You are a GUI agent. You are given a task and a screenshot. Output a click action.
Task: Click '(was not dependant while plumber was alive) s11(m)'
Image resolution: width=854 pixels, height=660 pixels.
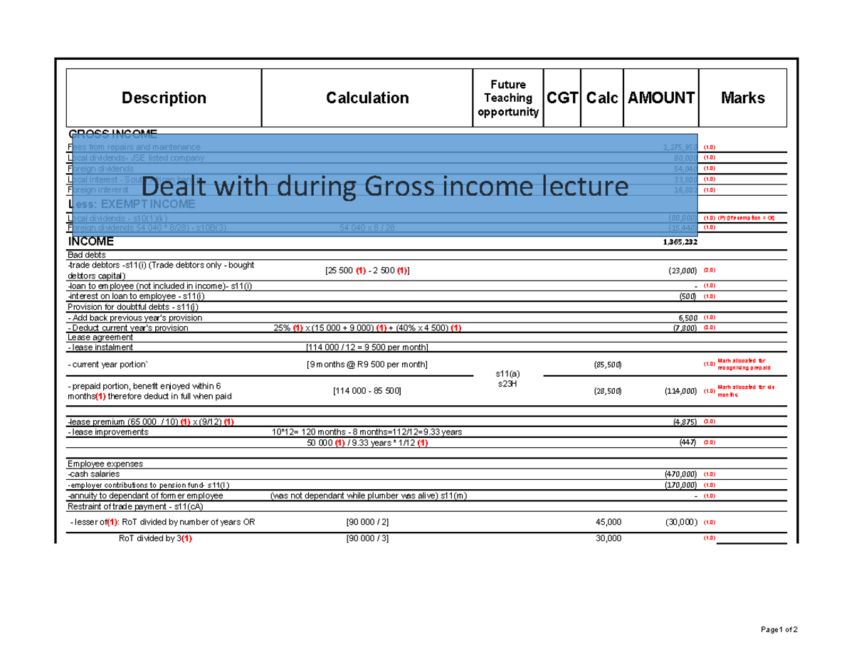pos(369,496)
